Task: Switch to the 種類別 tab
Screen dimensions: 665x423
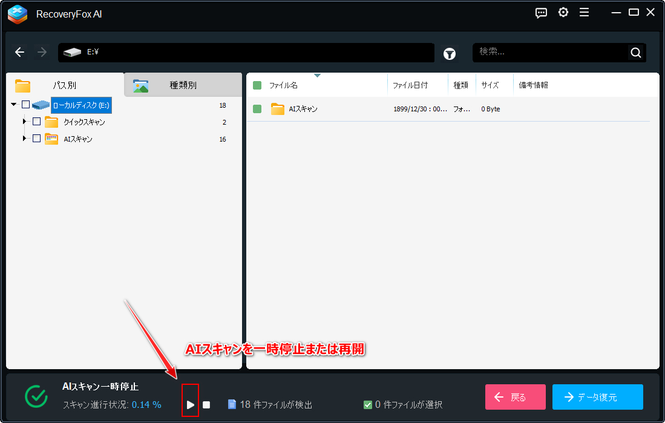Action: 183,85
